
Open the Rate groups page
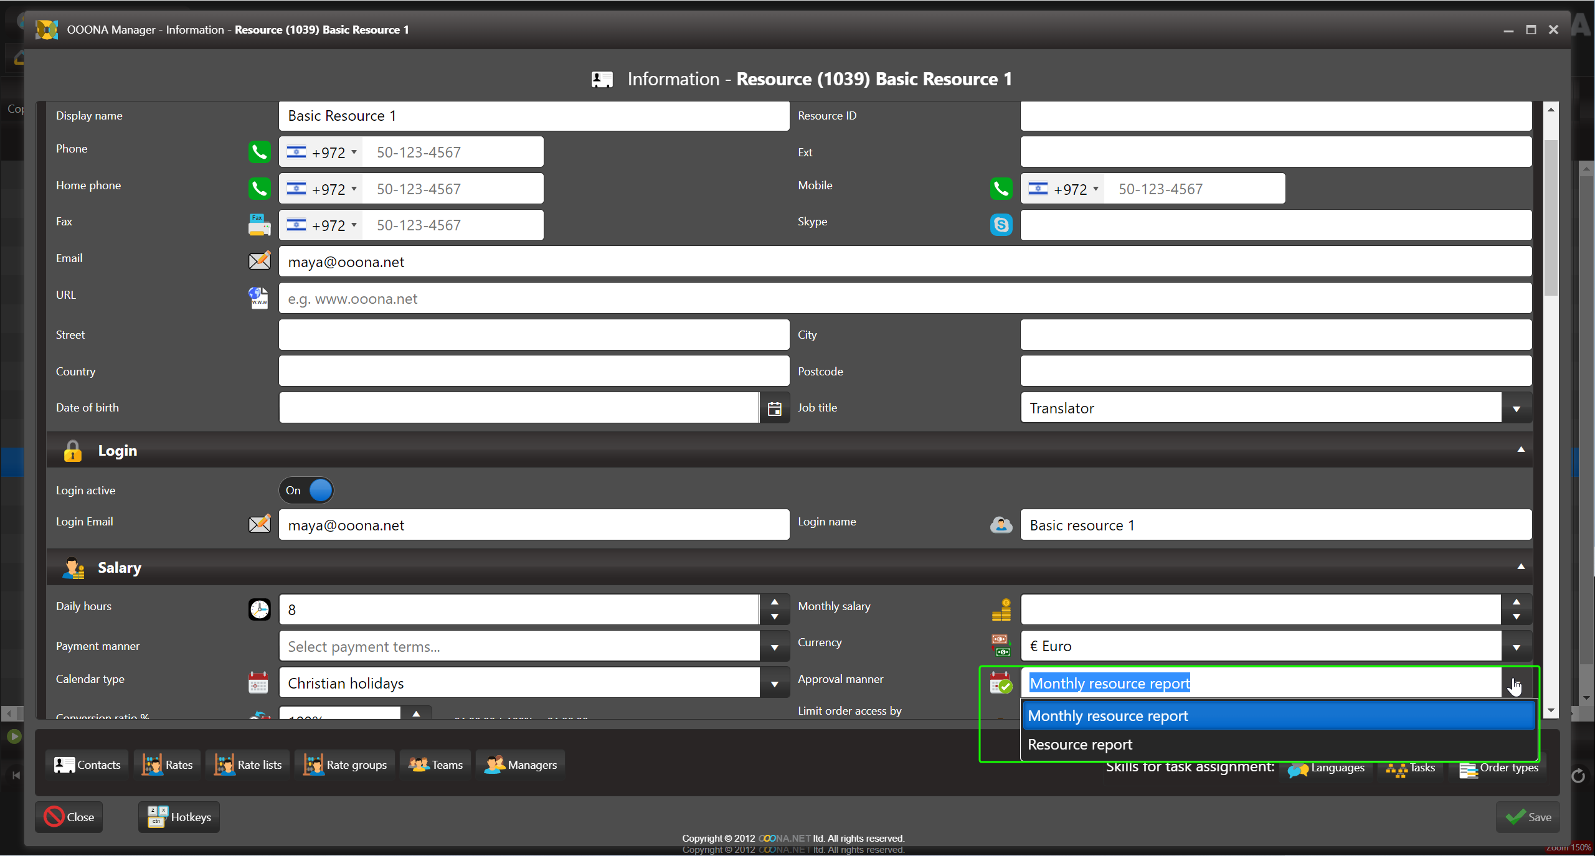coord(345,765)
